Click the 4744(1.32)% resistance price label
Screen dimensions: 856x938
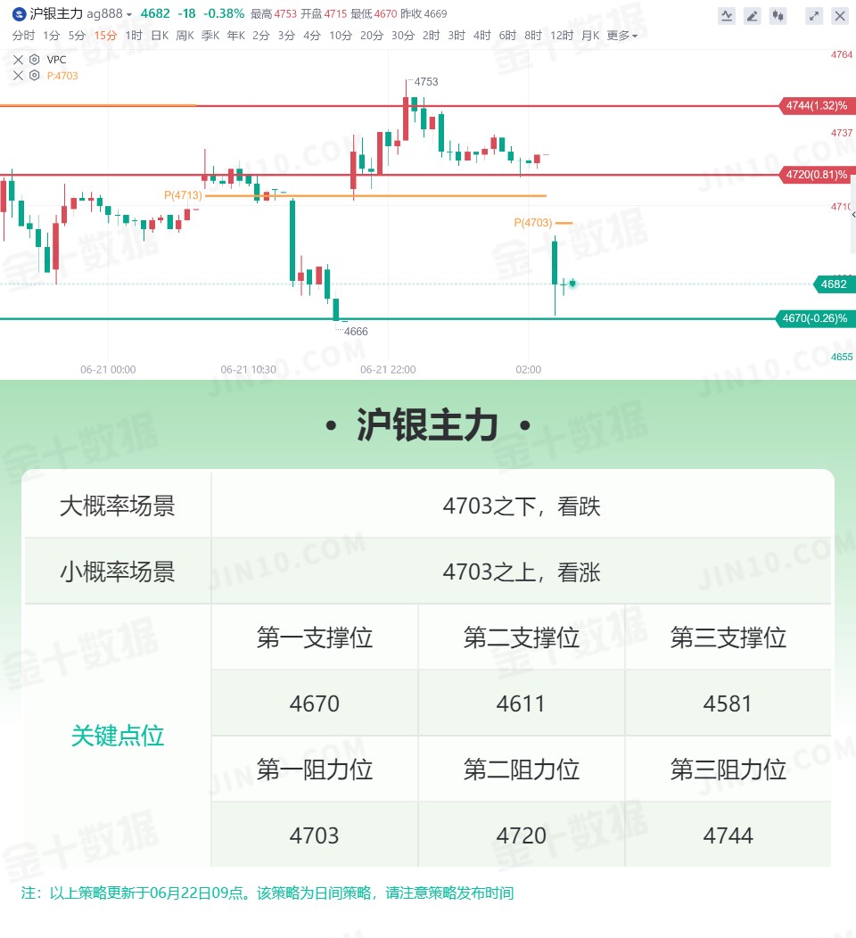pyautogui.click(x=817, y=106)
